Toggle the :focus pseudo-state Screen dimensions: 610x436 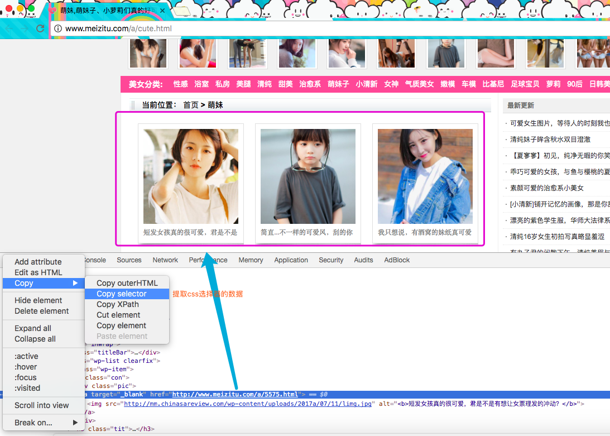coord(25,377)
